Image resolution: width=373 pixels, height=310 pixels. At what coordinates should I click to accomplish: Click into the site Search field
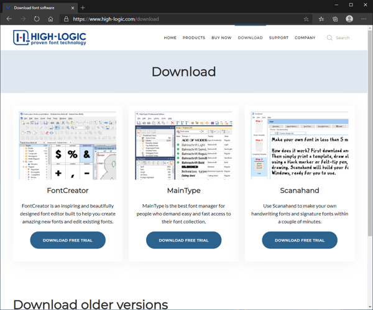(x=344, y=37)
